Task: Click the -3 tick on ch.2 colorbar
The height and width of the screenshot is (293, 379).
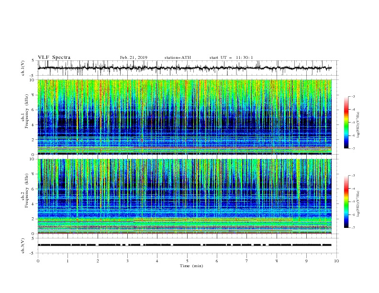Action: click(x=353, y=176)
